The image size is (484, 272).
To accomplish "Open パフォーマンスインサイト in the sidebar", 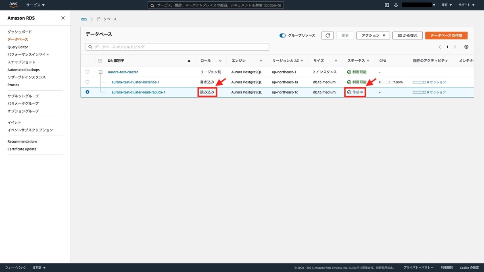I will (28, 54).
